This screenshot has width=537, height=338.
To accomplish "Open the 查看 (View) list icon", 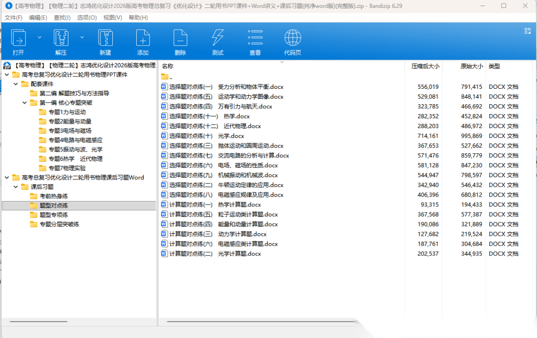I will [x=255, y=39].
